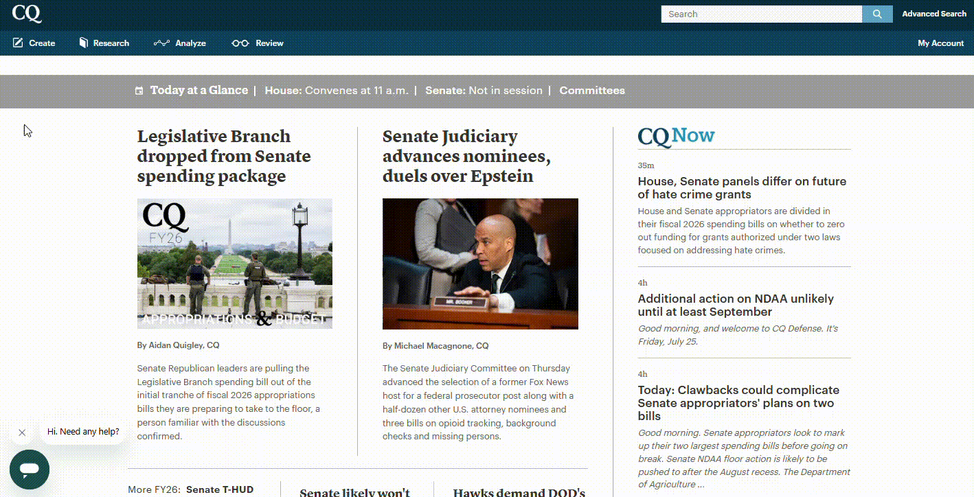This screenshot has width=974, height=497.
Task: Click the House: Convenes at 11 a.m. link
Action: coord(337,90)
